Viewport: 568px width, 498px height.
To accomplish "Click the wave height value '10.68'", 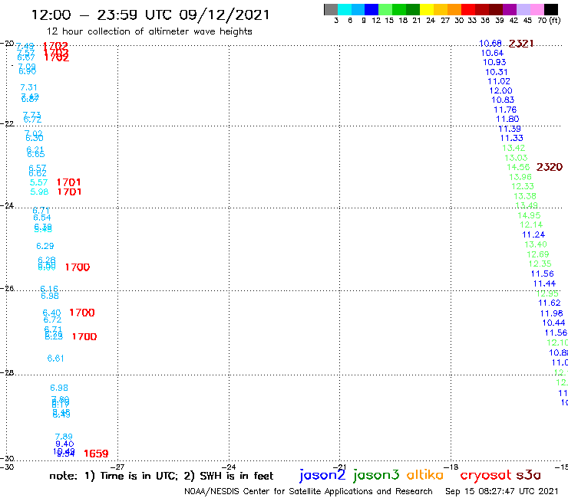I will pos(490,44).
